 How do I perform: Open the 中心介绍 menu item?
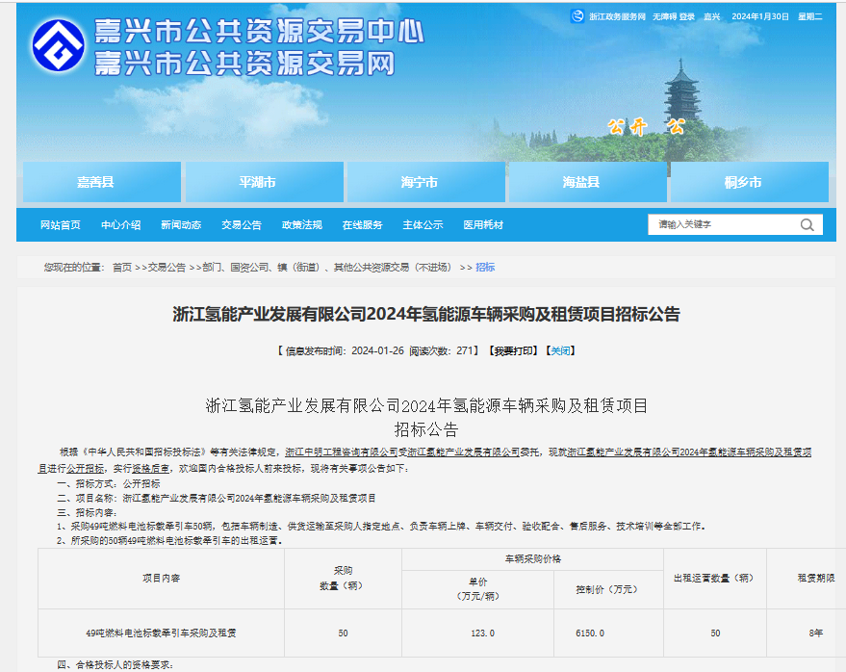(x=121, y=225)
